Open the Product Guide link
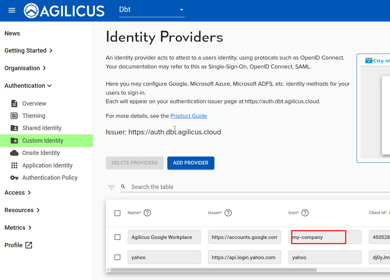Screen dimensions: 390x280 pyautogui.click(x=189, y=116)
